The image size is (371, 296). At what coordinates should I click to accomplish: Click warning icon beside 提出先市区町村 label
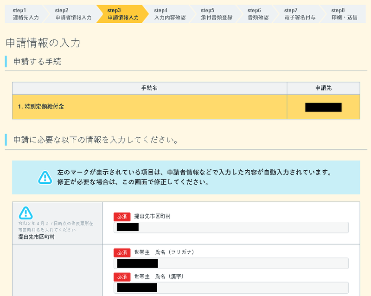point(26,213)
